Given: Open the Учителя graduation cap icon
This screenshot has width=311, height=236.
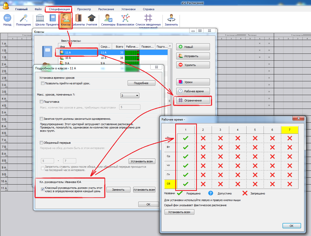Looking at the screenshot, I should click(91, 18).
